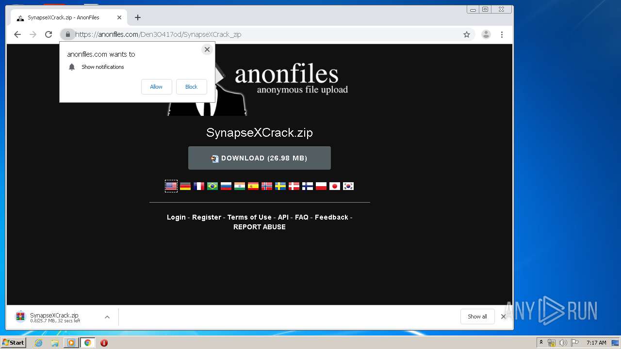Close the downloads bar
This screenshot has width=621, height=349.
pyautogui.click(x=504, y=317)
